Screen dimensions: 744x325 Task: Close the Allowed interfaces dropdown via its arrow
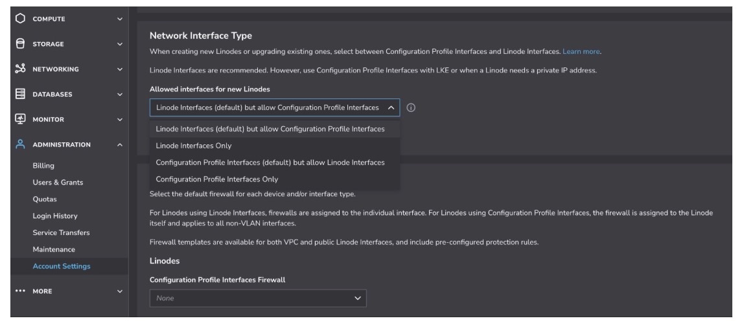coord(391,107)
